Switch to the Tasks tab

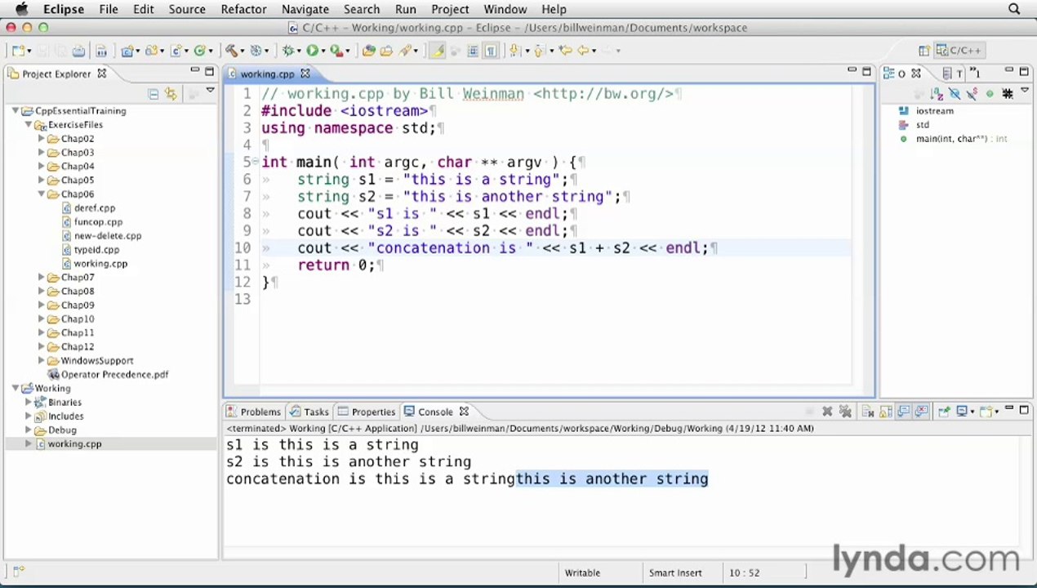[x=309, y=412]
